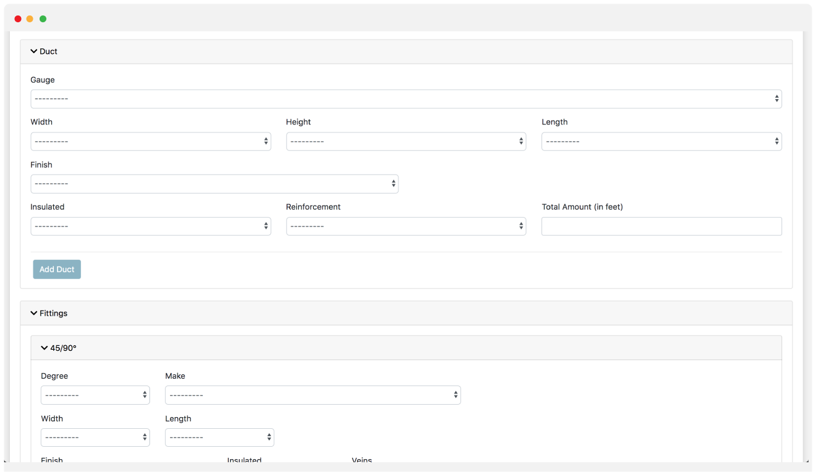Choose a Reinforcement option dropdown
The image size is (816, 474).
(x=406, y=226)
